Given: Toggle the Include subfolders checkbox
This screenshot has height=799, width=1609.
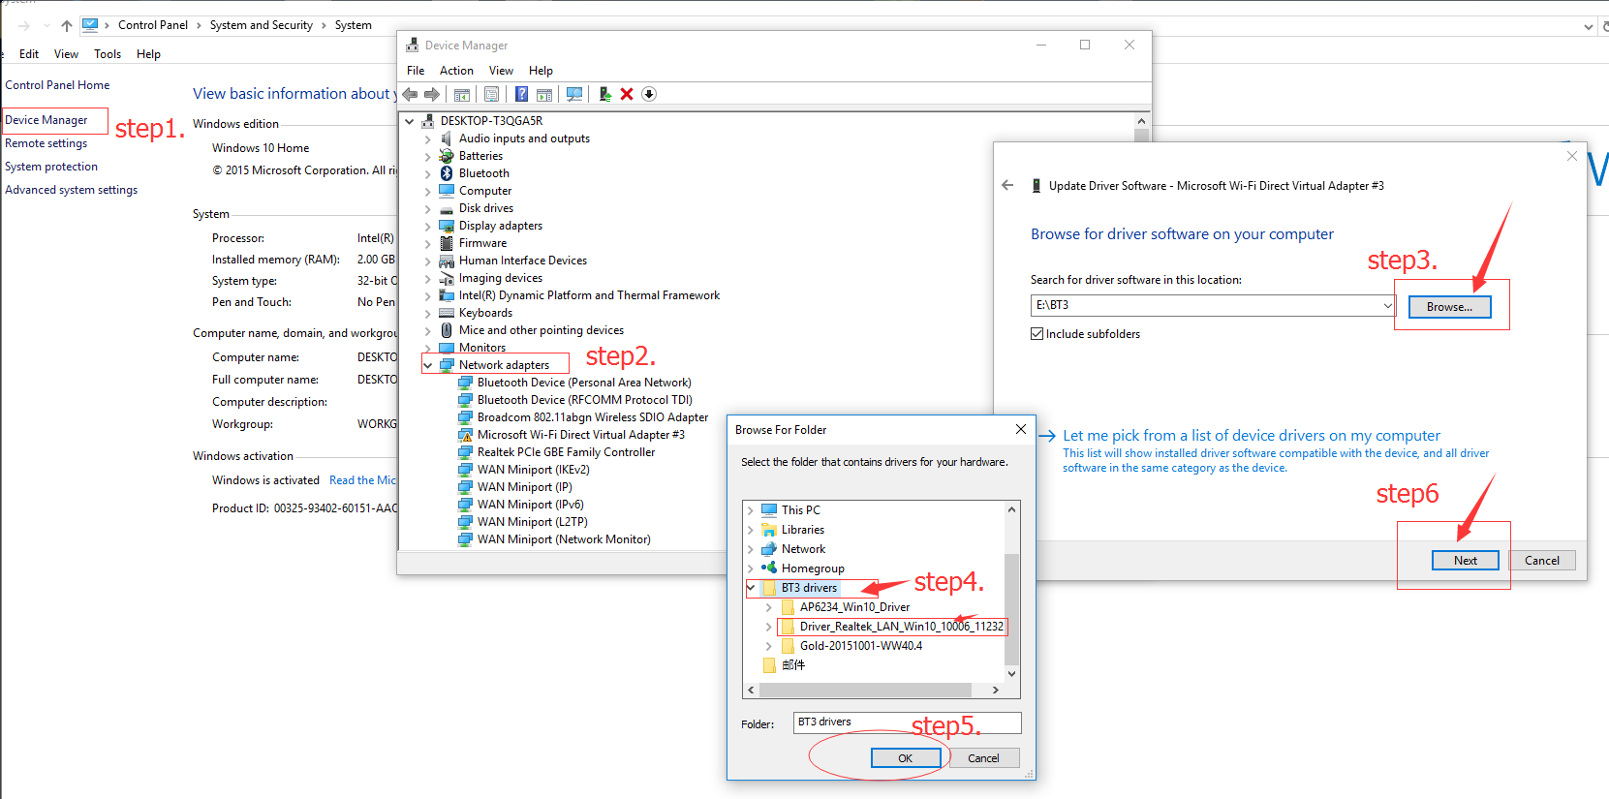Looking at the screenshot, I should (1037, 333).
